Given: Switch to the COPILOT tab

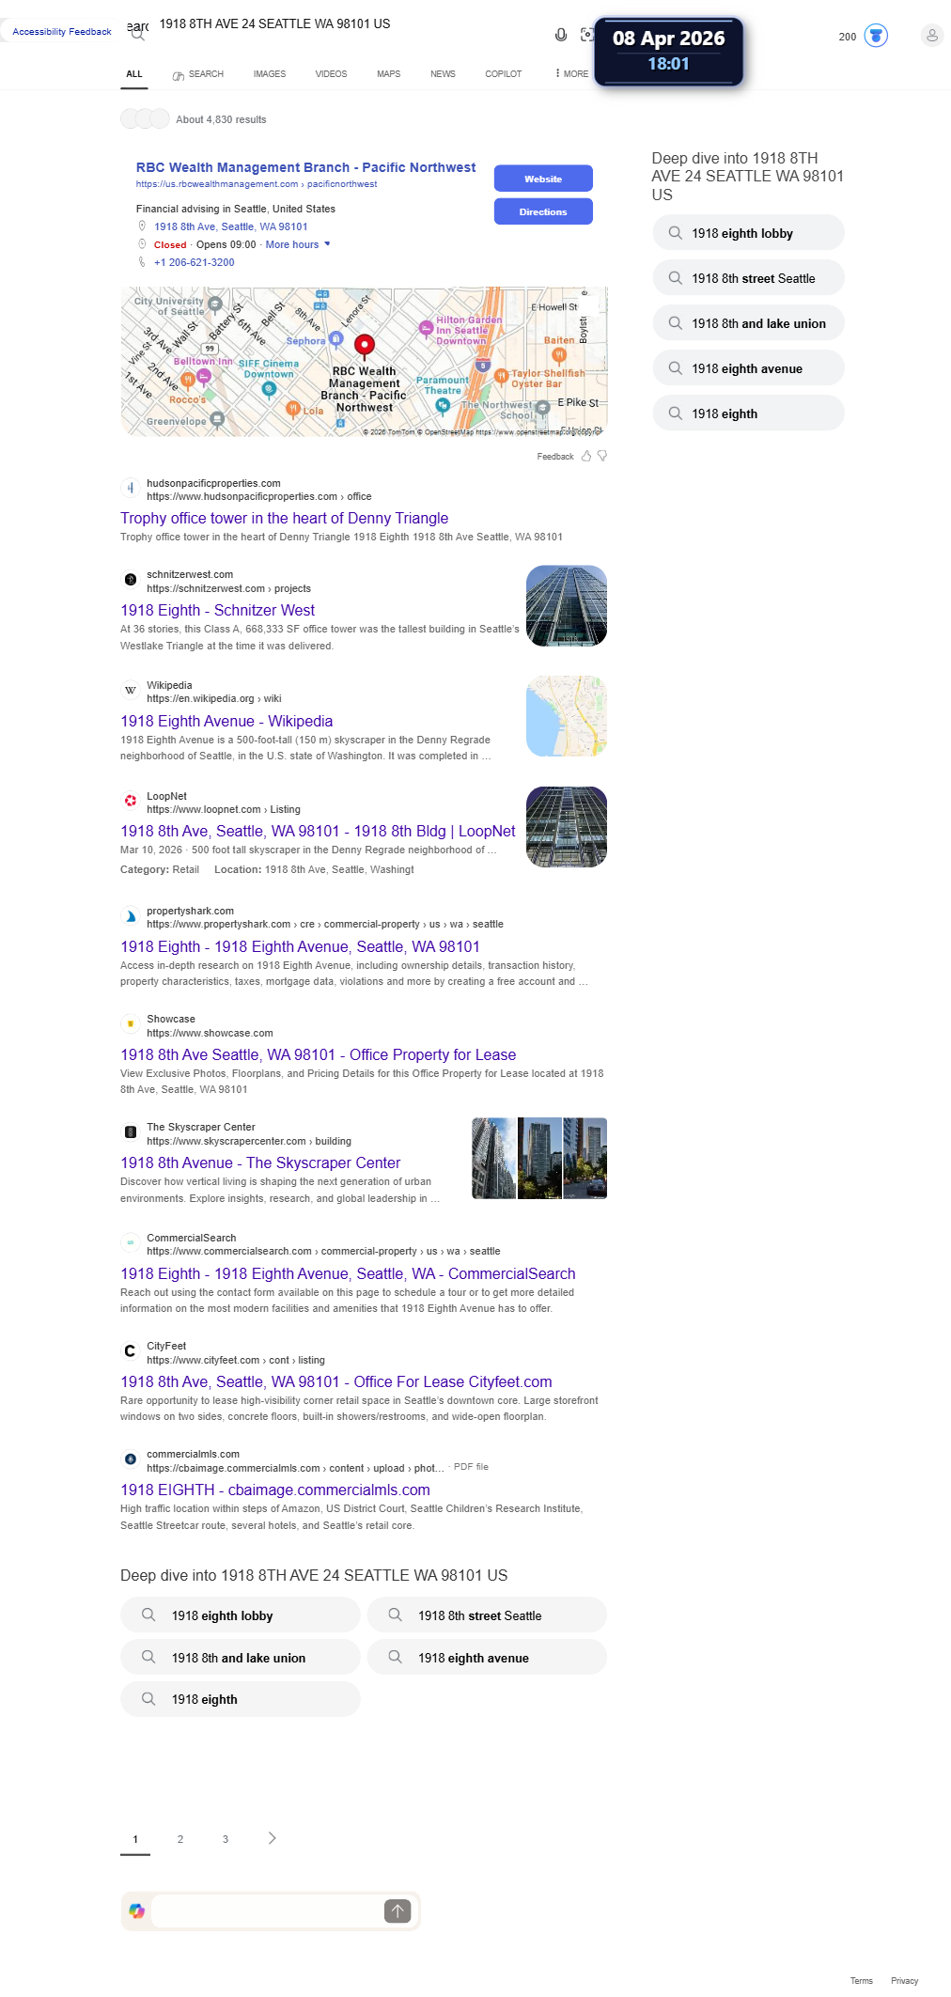Looking at the screenshot, I should 504,74.
